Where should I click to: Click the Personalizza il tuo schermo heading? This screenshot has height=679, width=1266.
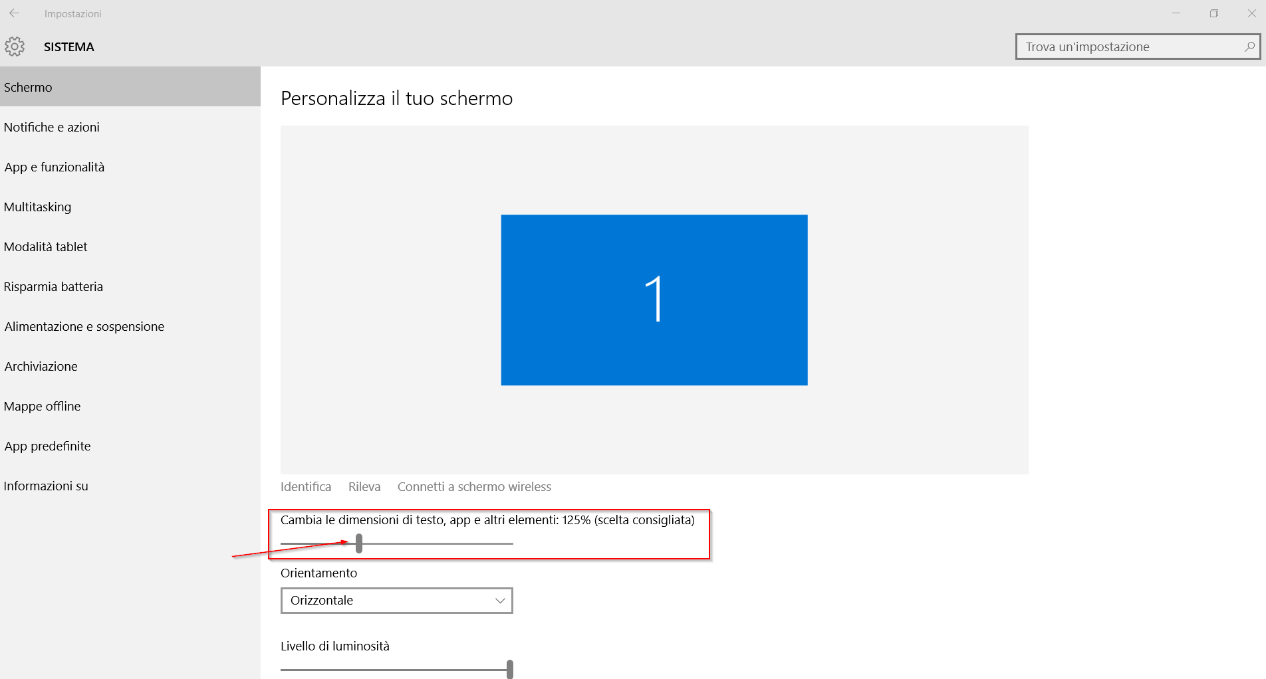click(x=397, y=98)
